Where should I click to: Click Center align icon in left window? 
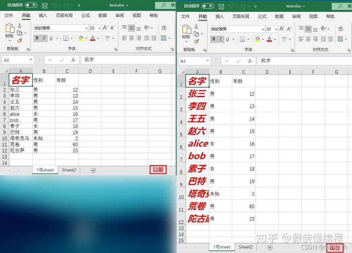click(x=132, y=38)
